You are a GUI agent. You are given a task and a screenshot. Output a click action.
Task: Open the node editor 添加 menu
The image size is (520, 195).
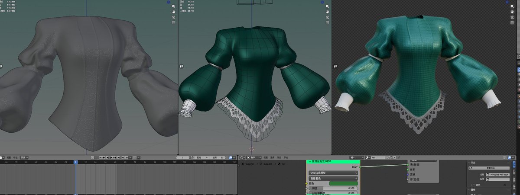(279, 157)
